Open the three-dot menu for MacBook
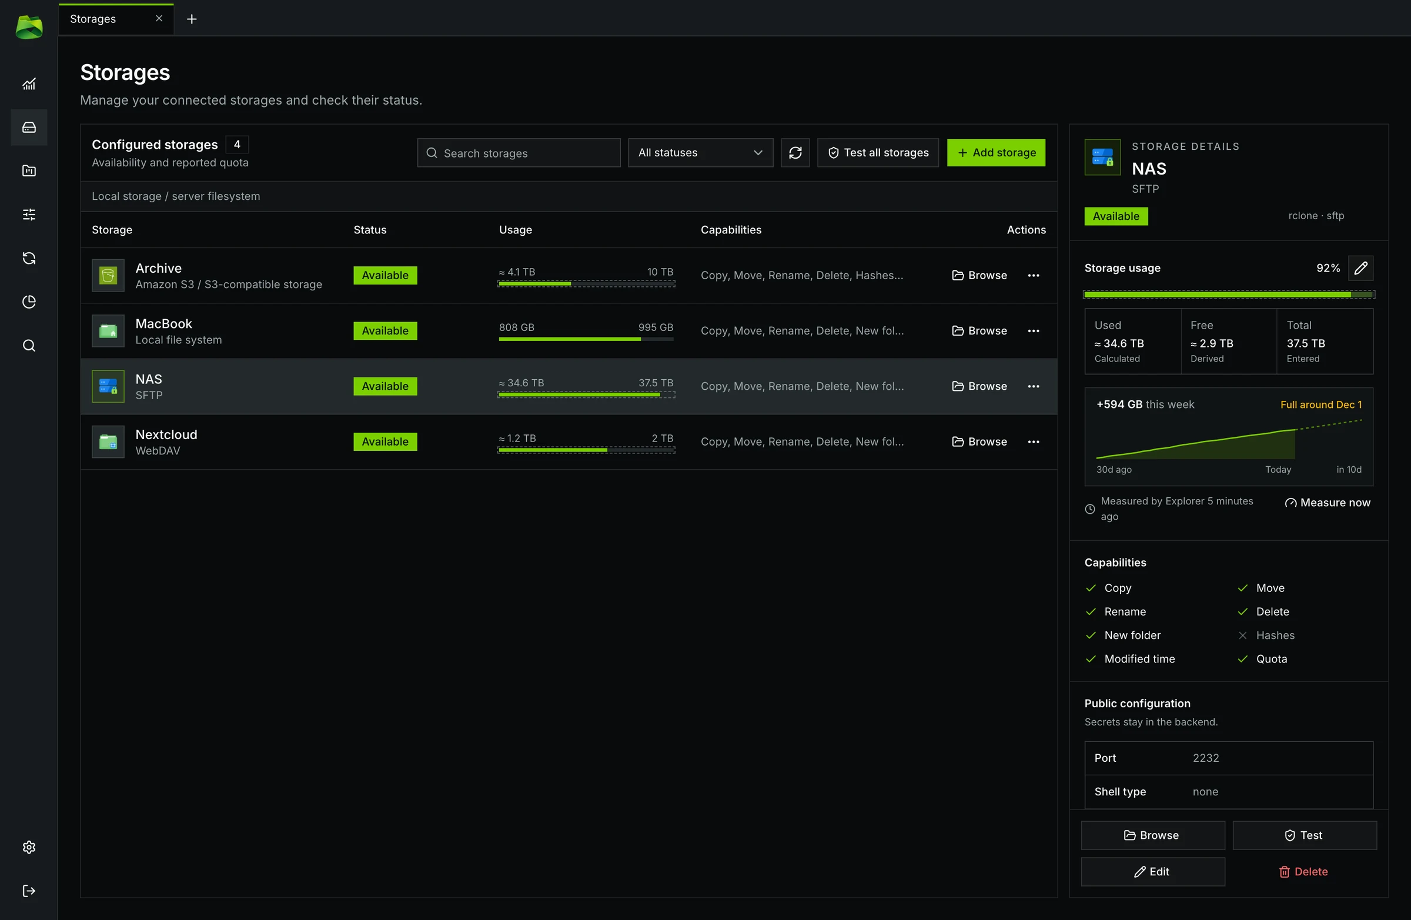1411x920 pixels. pyautogui.click(x=1034, y=331)
